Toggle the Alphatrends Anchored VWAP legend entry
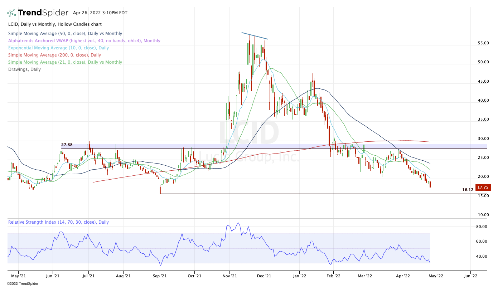Viewport: 498px width, 287px height. pyautogui.click(x=84, y=41)
